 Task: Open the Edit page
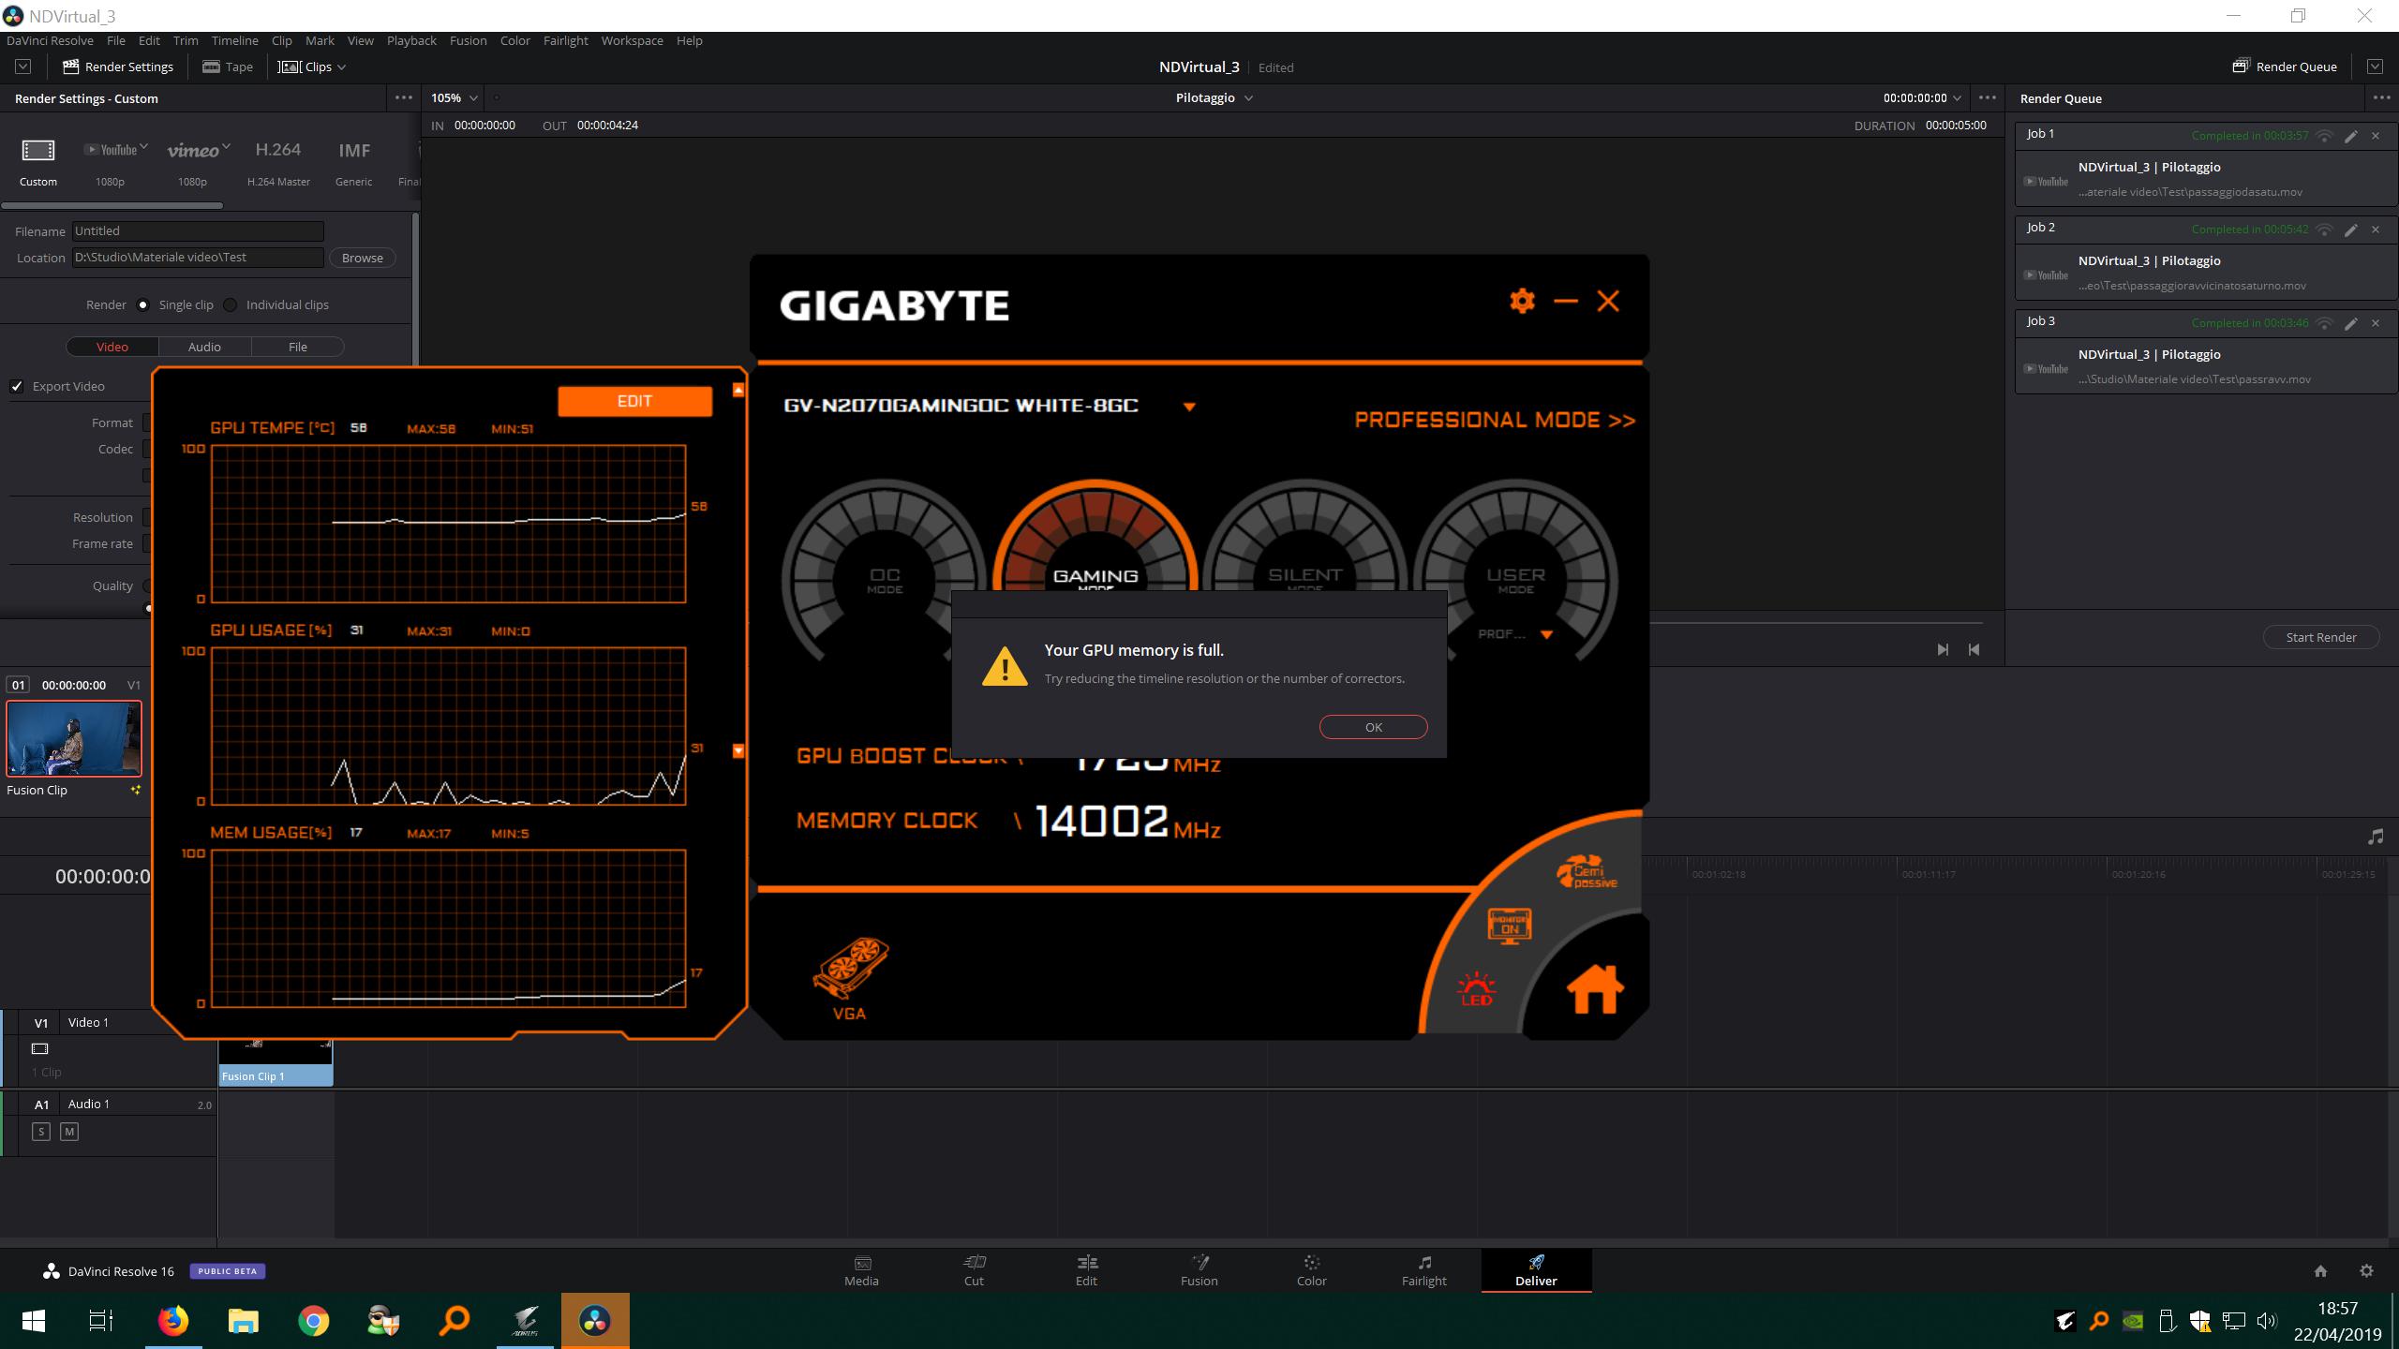tap(1086, 1270)
